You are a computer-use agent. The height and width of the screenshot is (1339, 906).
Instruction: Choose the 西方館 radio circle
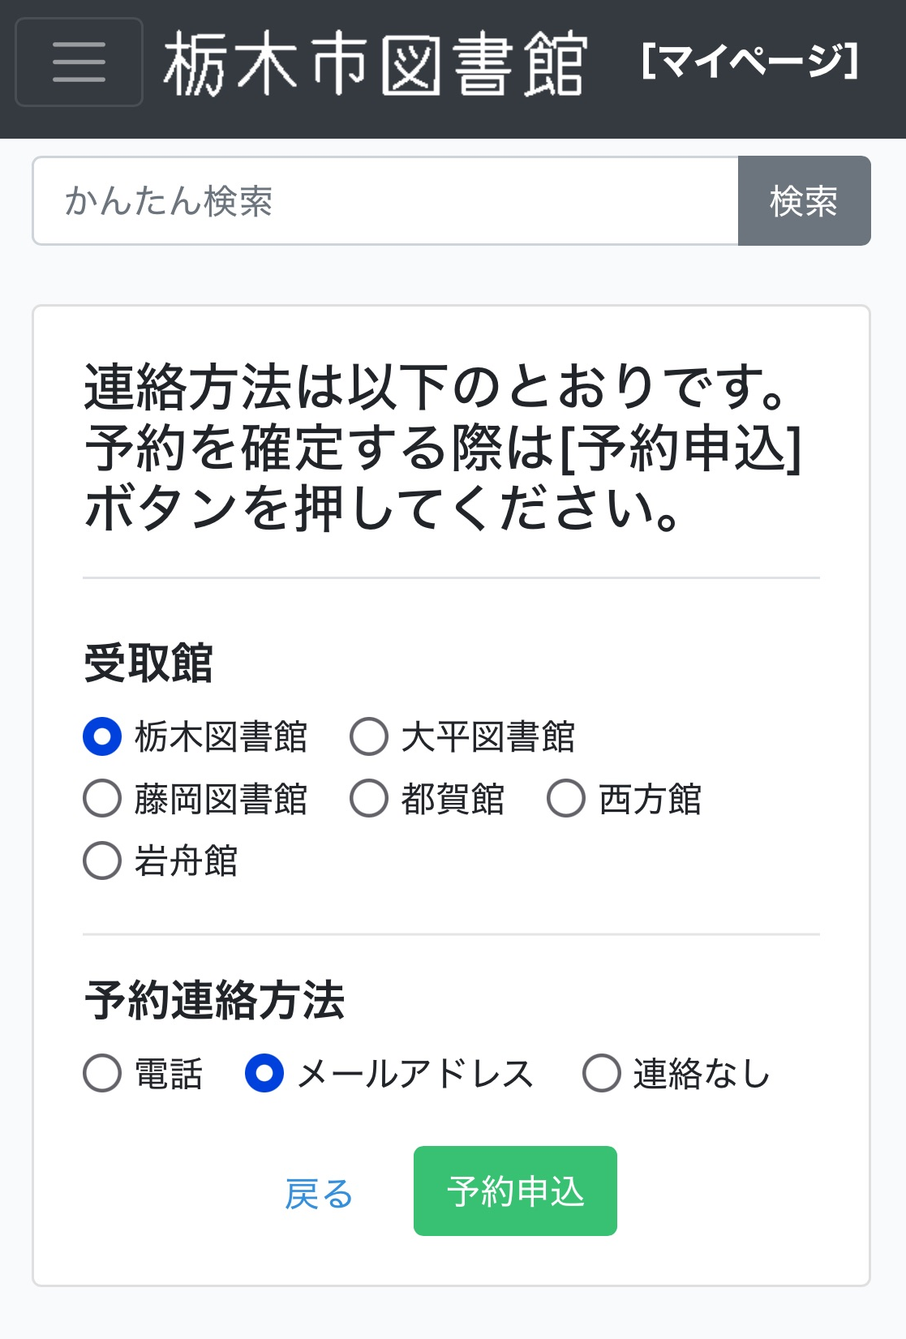coord(566,798)
